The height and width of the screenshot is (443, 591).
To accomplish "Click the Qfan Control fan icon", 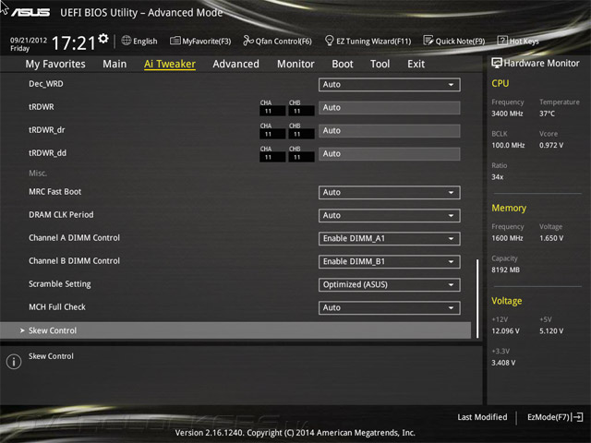I will point(248,41).
